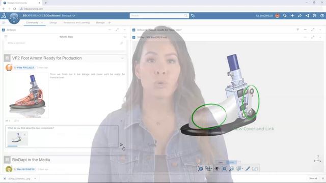326x183 pixels.
Task: Open notifications bell in top bar
Action: pyautogui.click(x=285, y=16)
